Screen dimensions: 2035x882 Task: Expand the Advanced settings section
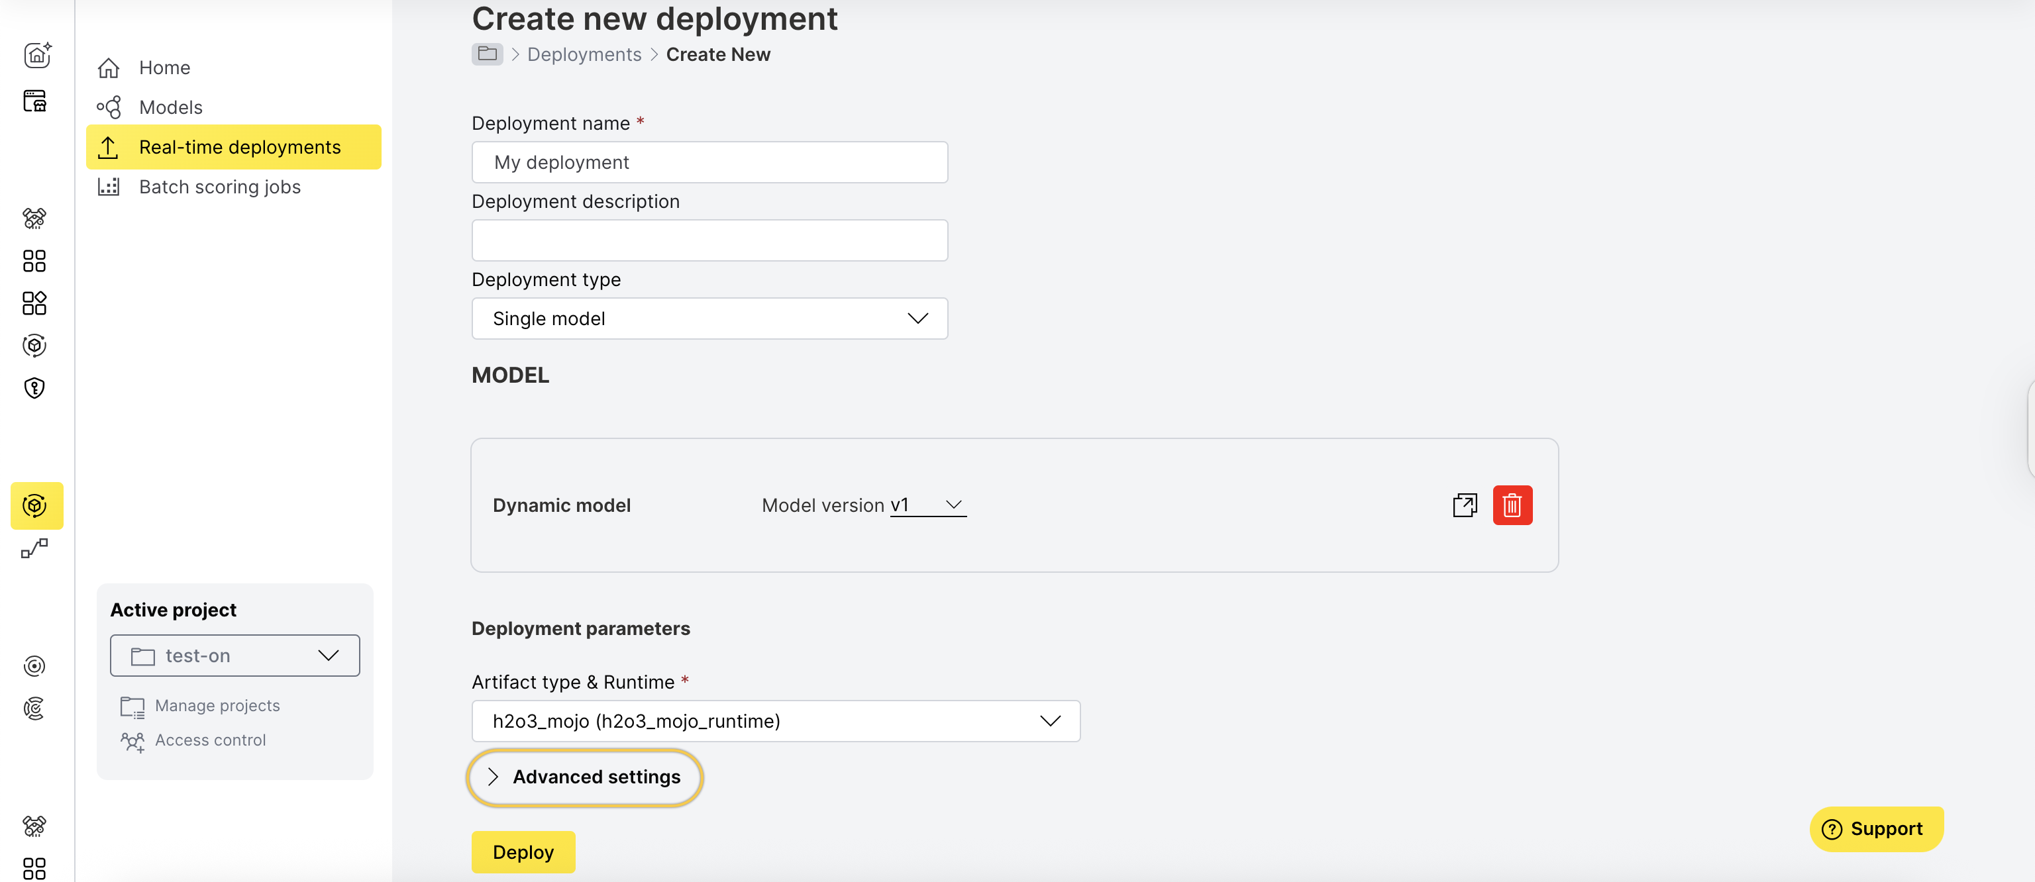click(584, 777)
